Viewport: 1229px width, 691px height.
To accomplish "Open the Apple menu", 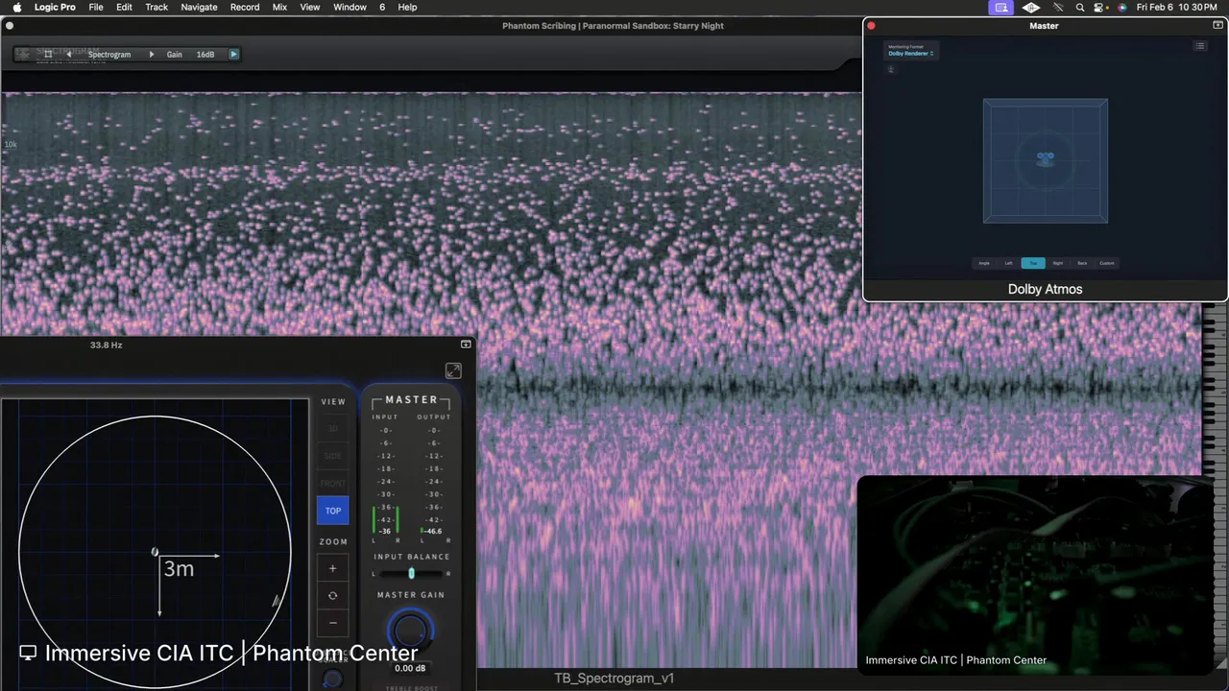I will tap(16, 7).
